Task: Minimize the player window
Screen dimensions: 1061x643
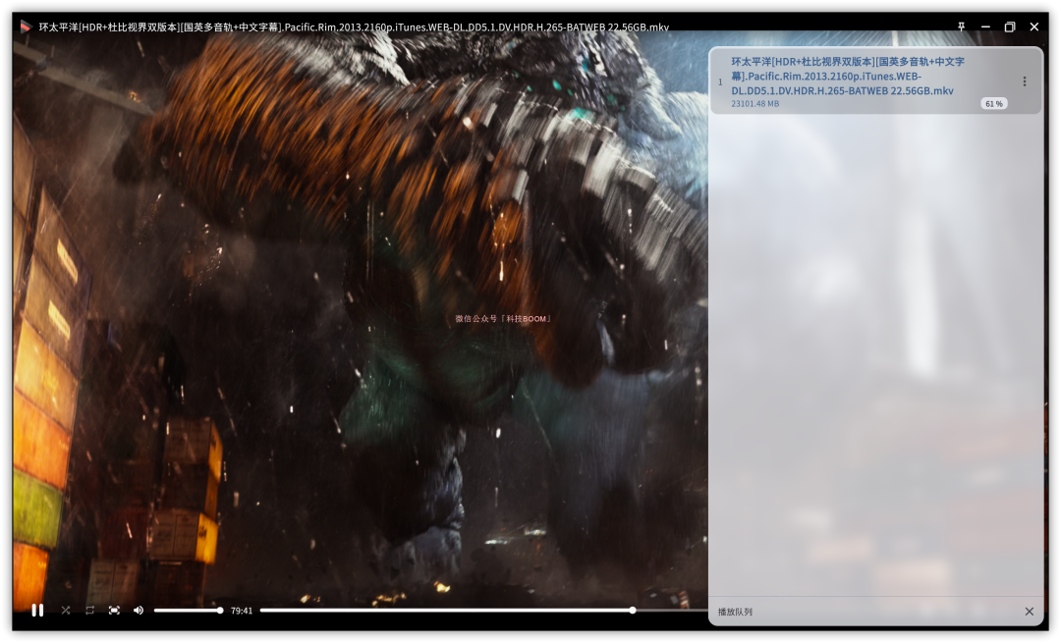Action: 986,27
